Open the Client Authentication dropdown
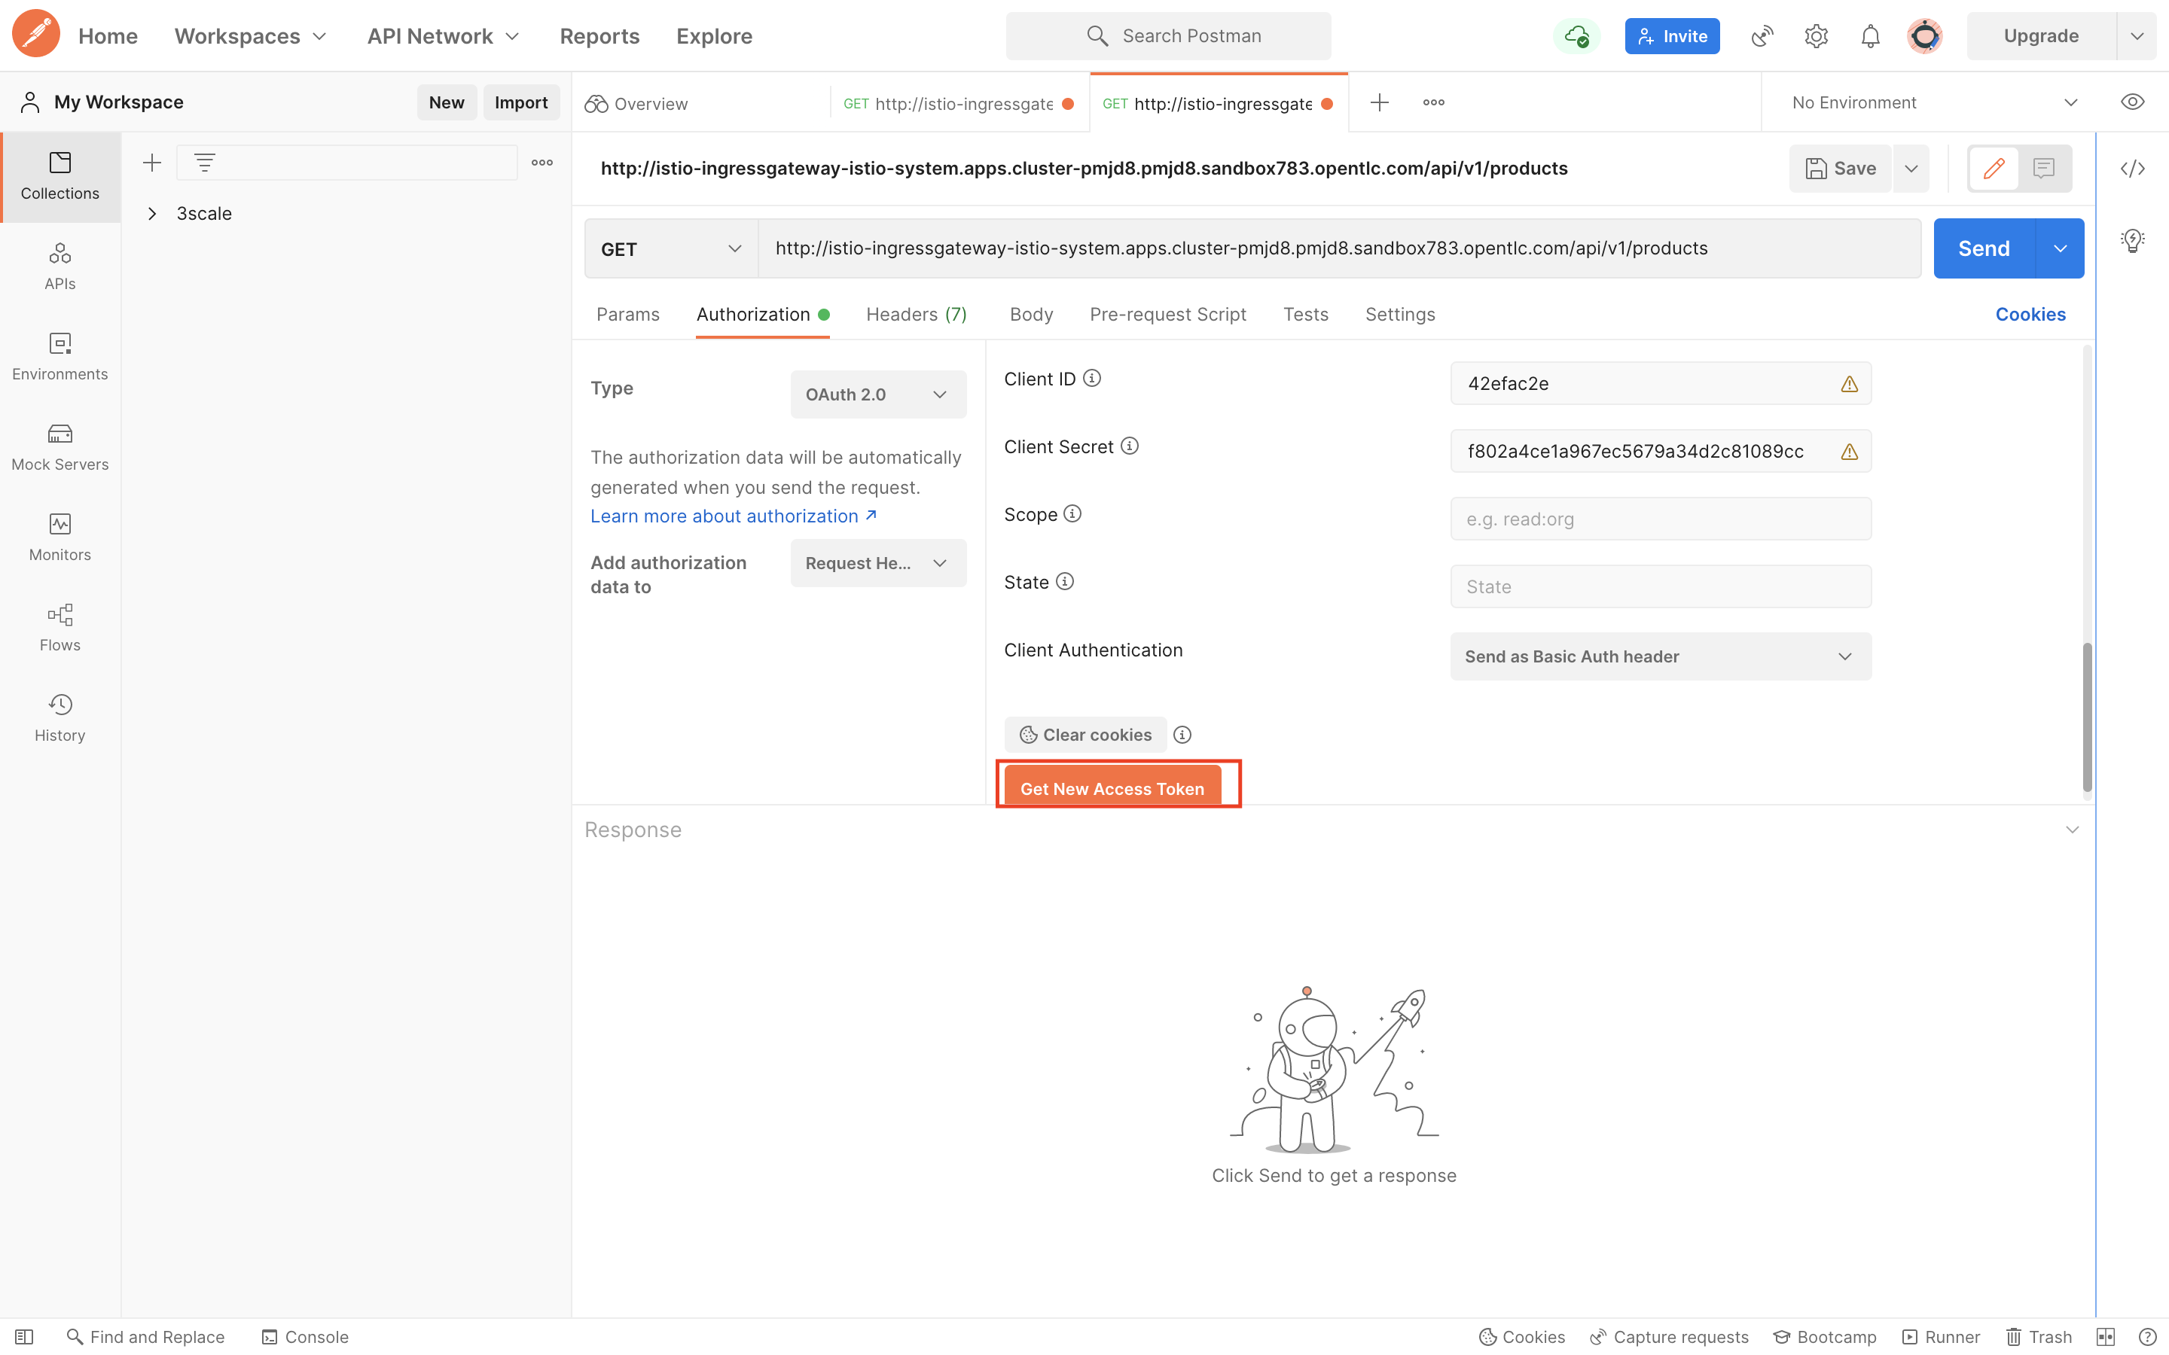The height and width of the screenshot is (1355, 2169). pos(1660,656)
